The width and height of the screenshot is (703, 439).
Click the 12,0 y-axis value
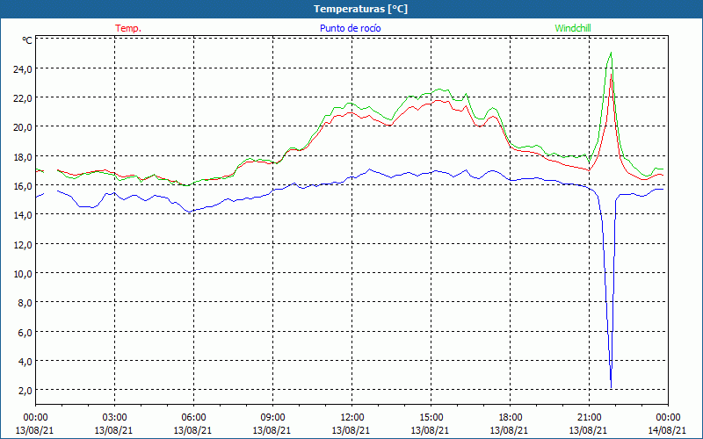23,244
